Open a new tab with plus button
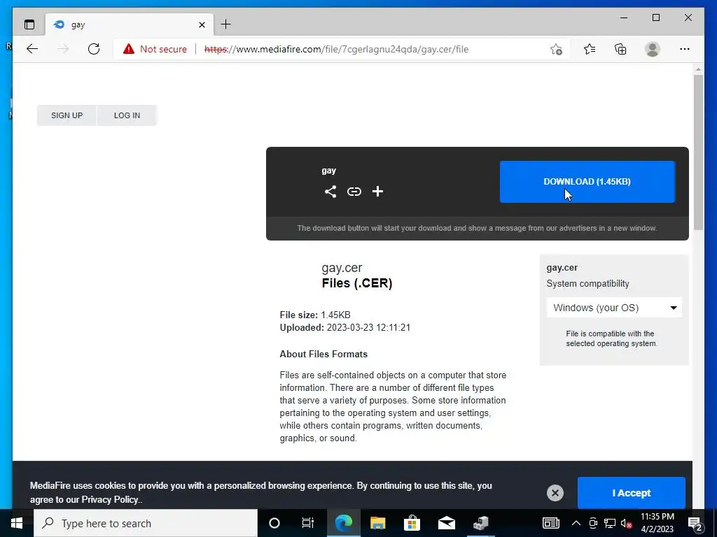 (x=226, y=24)
